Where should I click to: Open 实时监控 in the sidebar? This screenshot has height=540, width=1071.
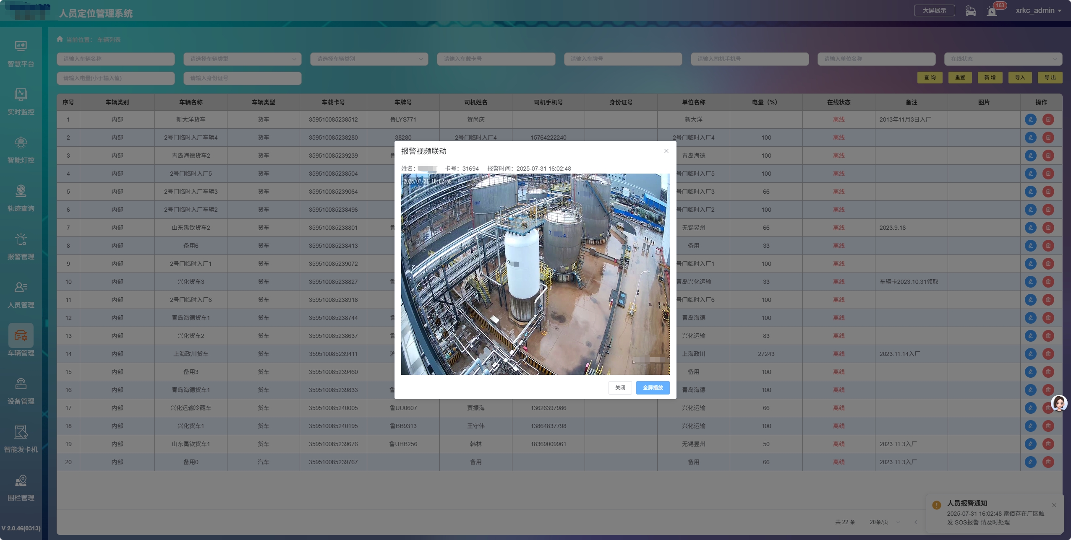click(x=21, y=101)
